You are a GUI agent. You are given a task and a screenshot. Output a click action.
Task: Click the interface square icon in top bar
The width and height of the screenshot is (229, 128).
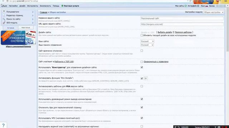[198, 6]
